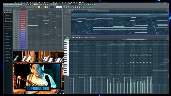Click the Stop transport button

pyautogui.click(x=30, y=5)
